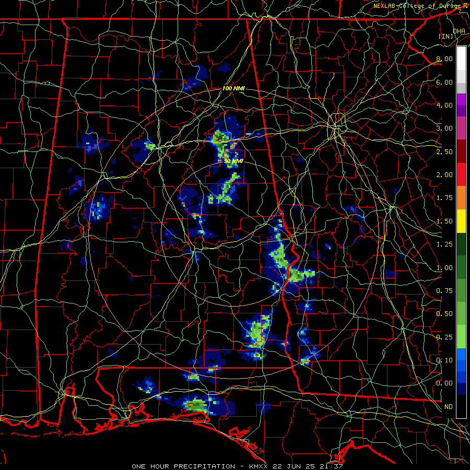Click the darkest green 1.25 legend swatch
This screenshot has height=470, width=470.
(x=461, y=244)
